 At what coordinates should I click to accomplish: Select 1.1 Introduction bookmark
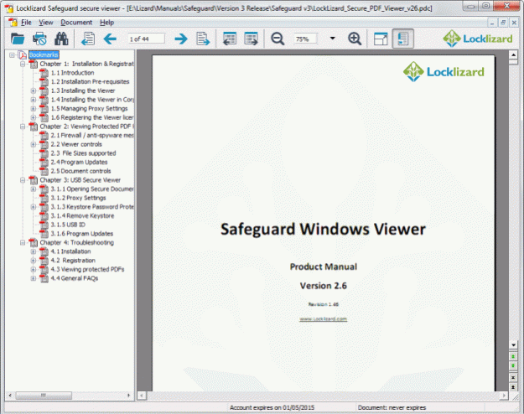(72, 73)
